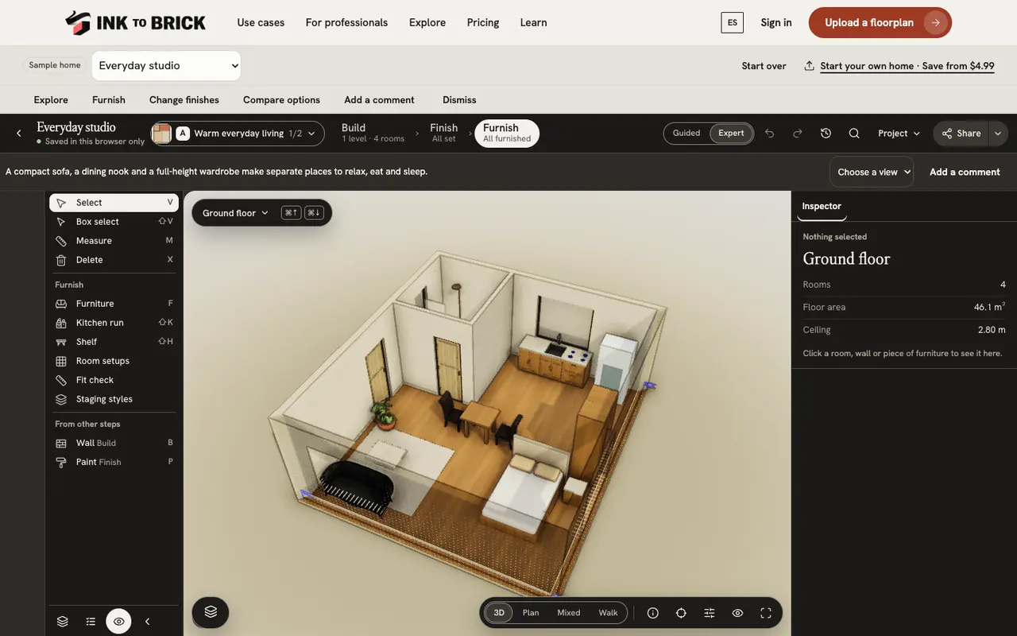Switch to the Inspector tab
Viewport: 1017px width, 636px height.
822,207
